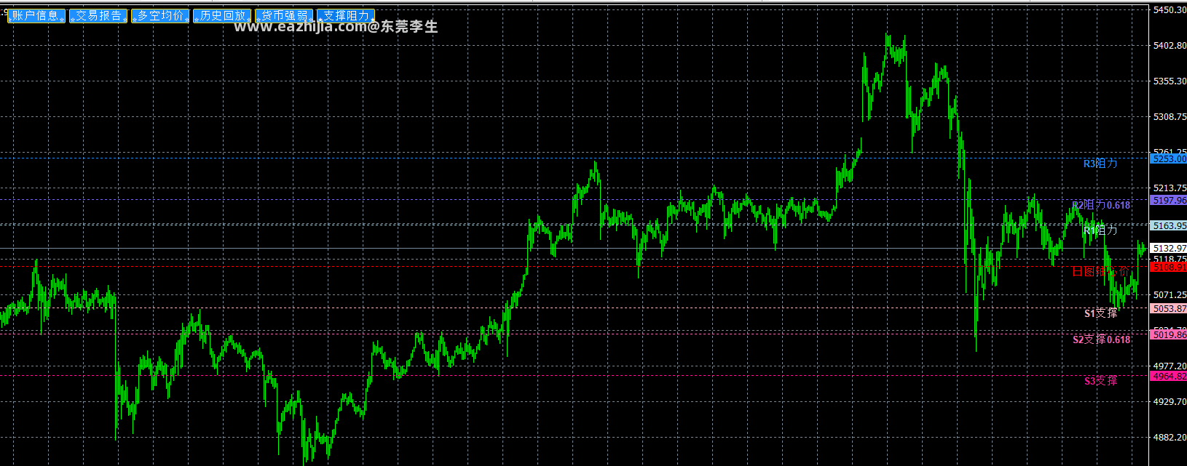Select the S2支撑0.618 label
This screenshot has height=466, width=1187.
(x=1101, y=340)
